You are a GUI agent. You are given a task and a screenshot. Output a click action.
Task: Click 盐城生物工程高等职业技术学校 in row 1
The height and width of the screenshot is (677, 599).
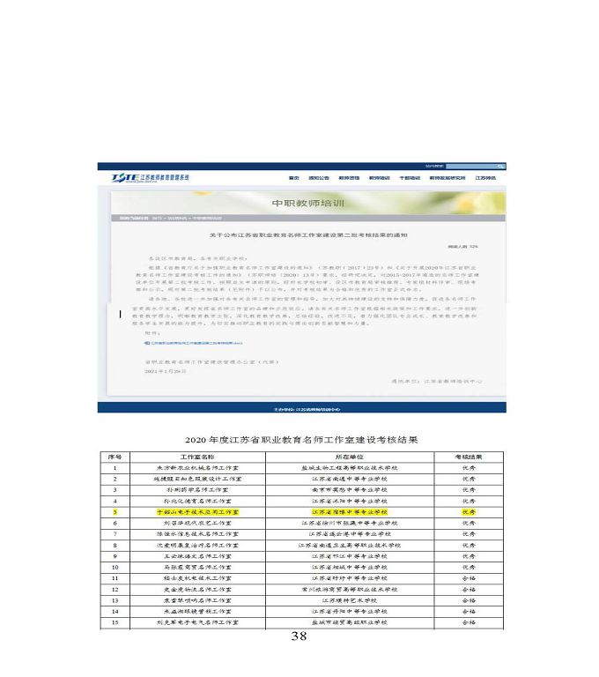pos(350,468)
